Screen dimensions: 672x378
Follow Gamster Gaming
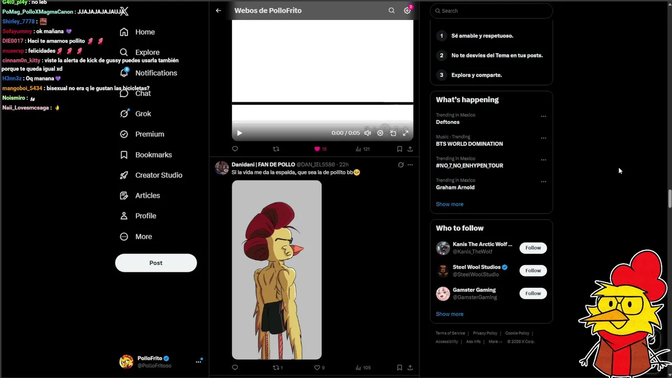533,293
